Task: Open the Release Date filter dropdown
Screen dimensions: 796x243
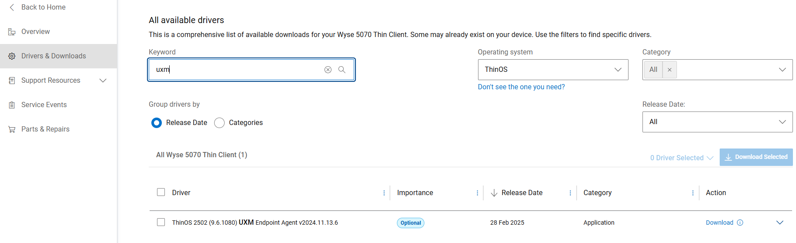Action: (717, 122)
